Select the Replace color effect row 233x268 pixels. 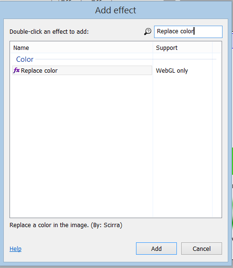[82, 70]
